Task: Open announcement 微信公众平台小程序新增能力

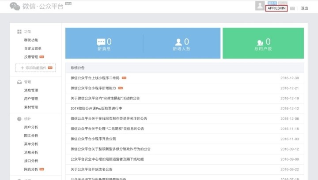Action: (x=93, y=88)
